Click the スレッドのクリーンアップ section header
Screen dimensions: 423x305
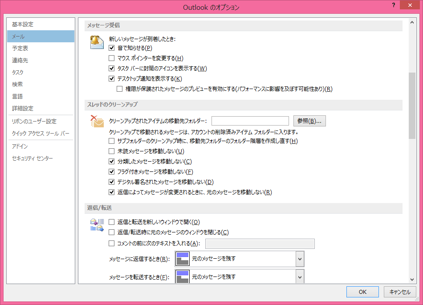(x=243, y=105)
